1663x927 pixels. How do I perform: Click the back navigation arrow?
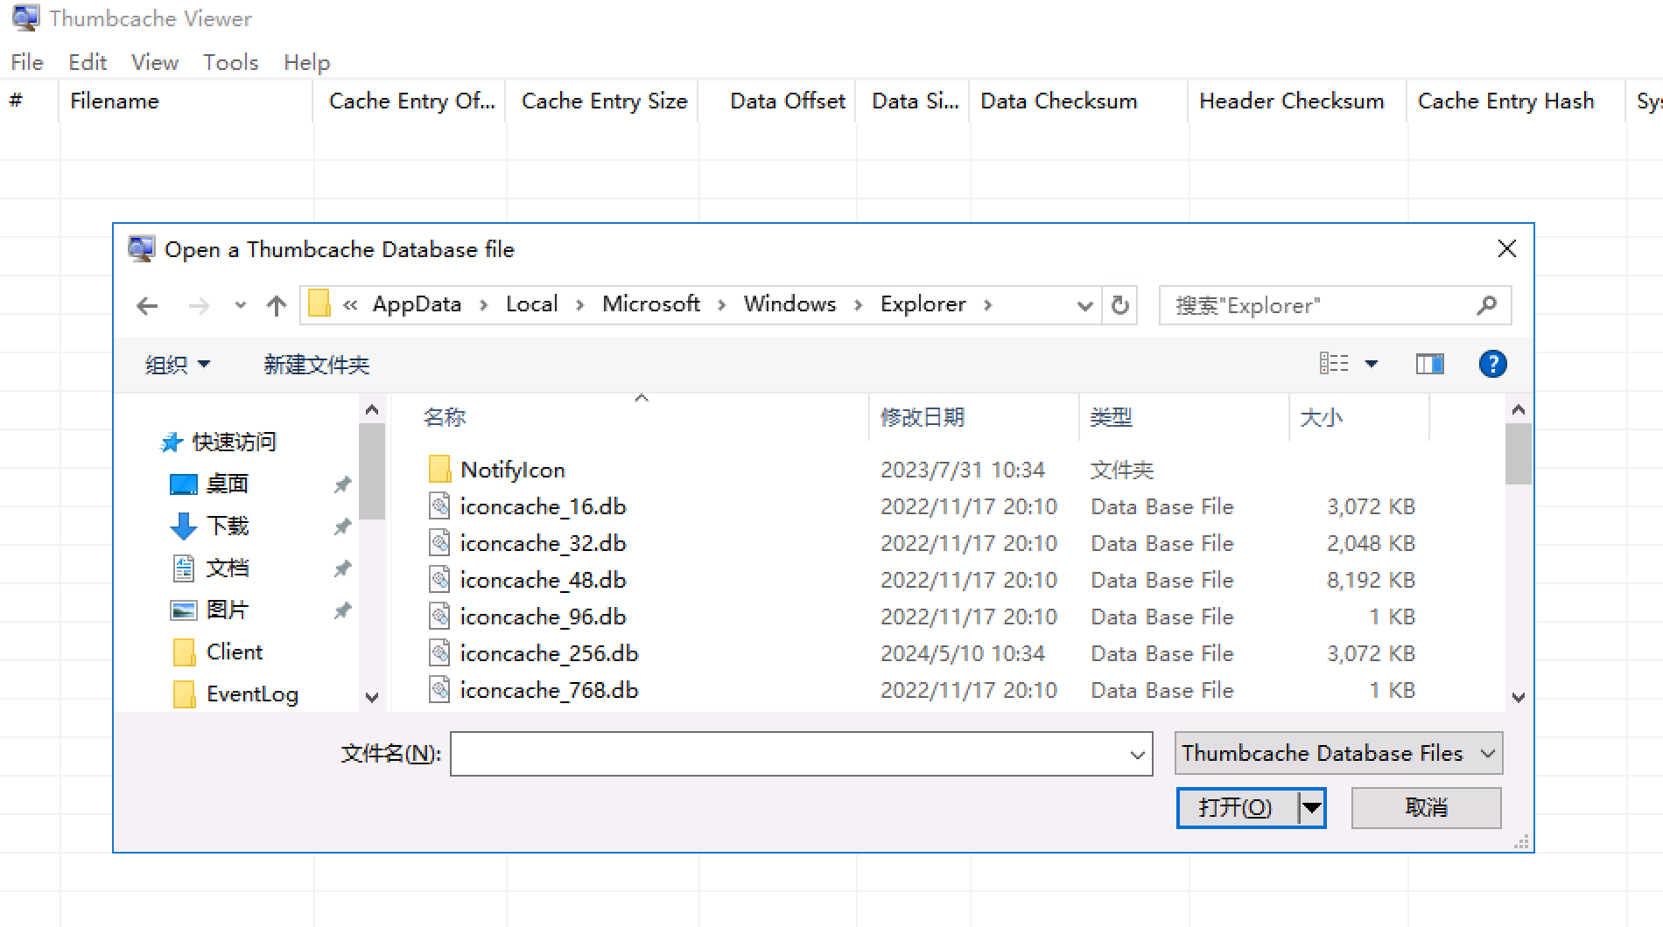(146, 305)
